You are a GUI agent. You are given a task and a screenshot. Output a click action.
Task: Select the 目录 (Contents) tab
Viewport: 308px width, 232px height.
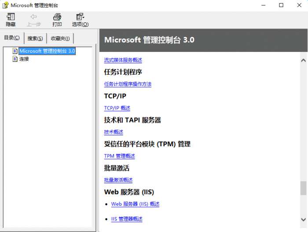(12, 38)
